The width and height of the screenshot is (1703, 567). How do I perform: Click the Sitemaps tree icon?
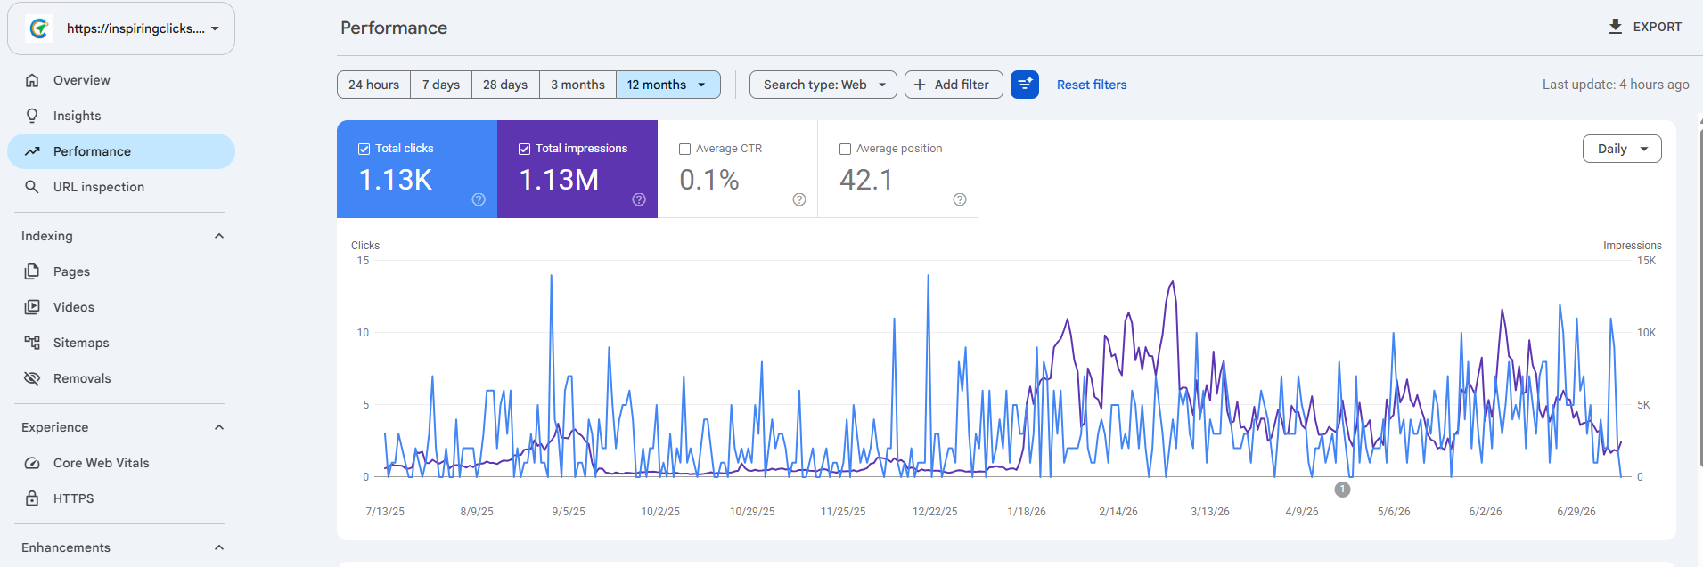(32, 343)
